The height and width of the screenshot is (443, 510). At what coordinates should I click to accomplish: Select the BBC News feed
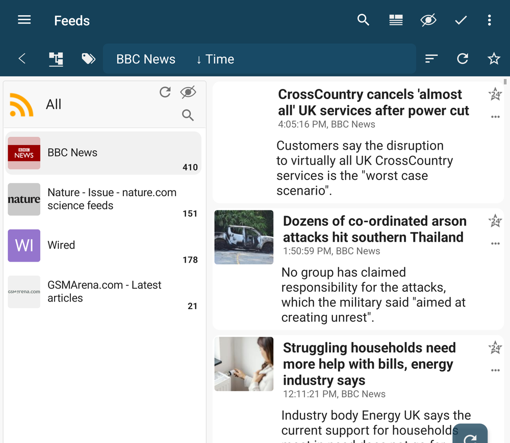pos(104,153)
